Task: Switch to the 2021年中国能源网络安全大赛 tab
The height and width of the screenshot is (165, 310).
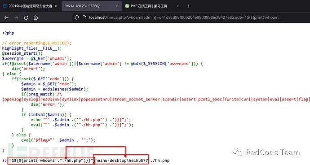Action: click(x=30, y=6)
